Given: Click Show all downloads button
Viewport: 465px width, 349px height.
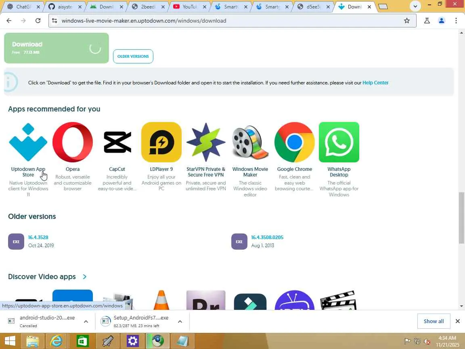Looking at the screenshot, I should pos(434,321).
